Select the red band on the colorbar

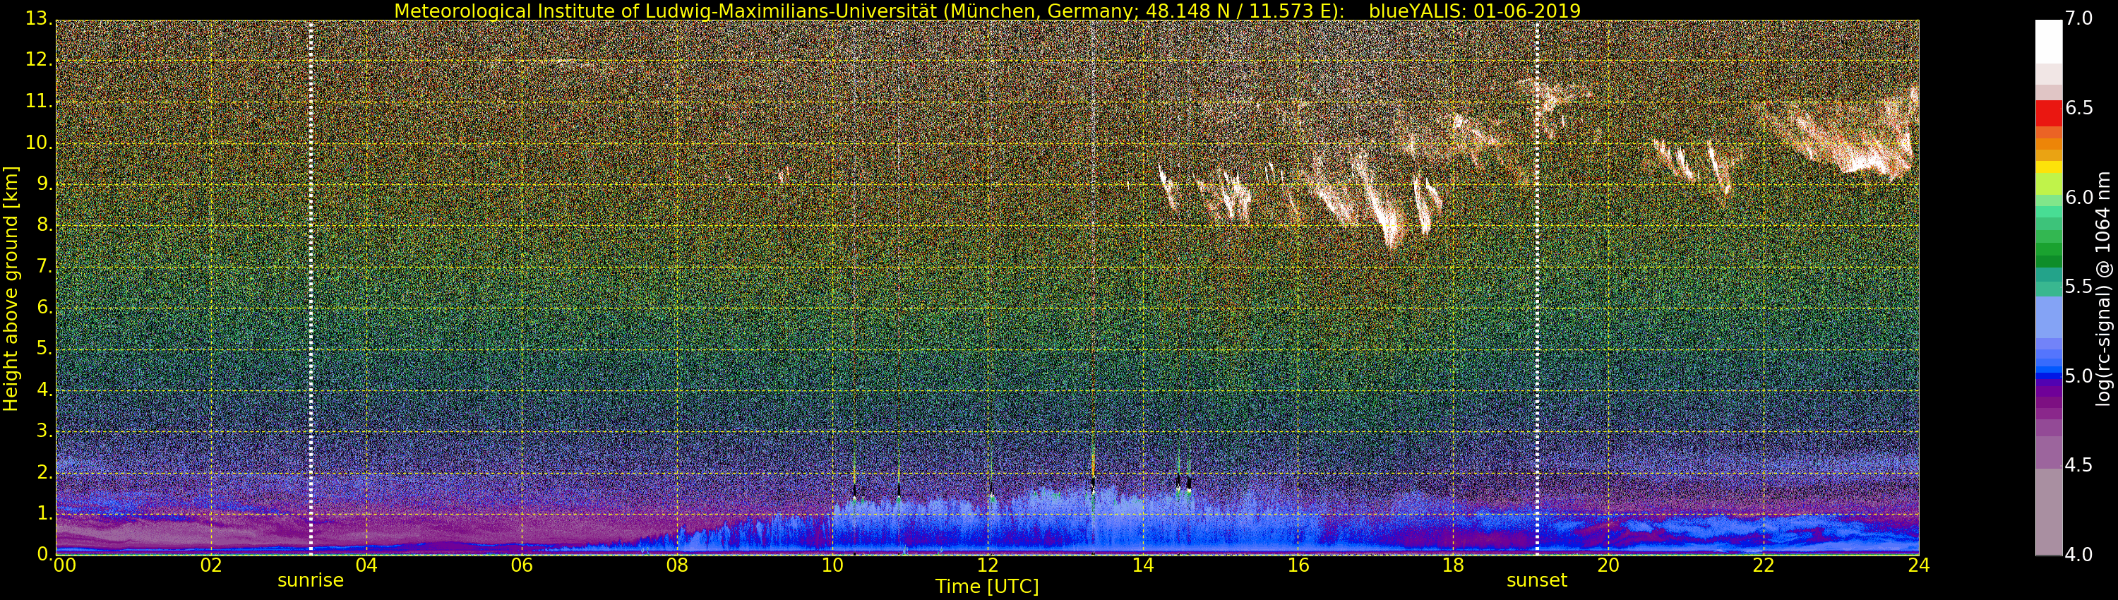coord(2048,112)
